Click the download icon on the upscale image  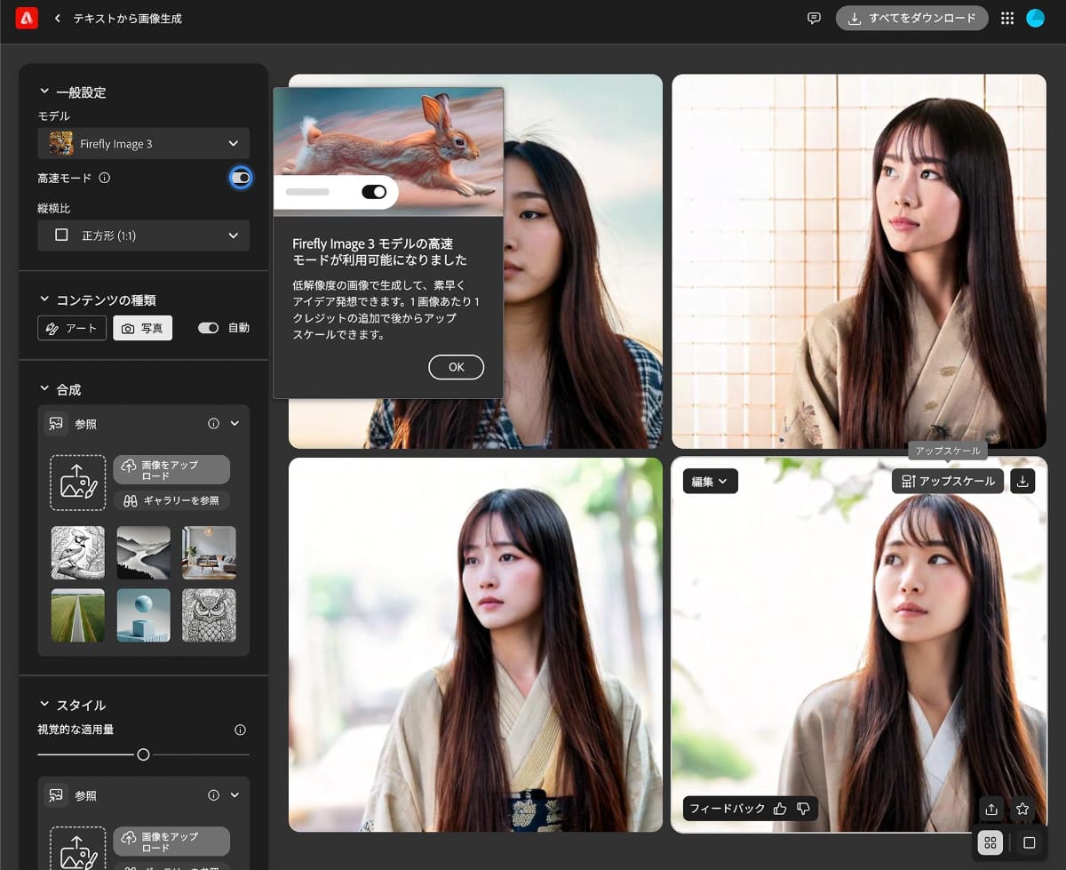[x=1022, y=481]
